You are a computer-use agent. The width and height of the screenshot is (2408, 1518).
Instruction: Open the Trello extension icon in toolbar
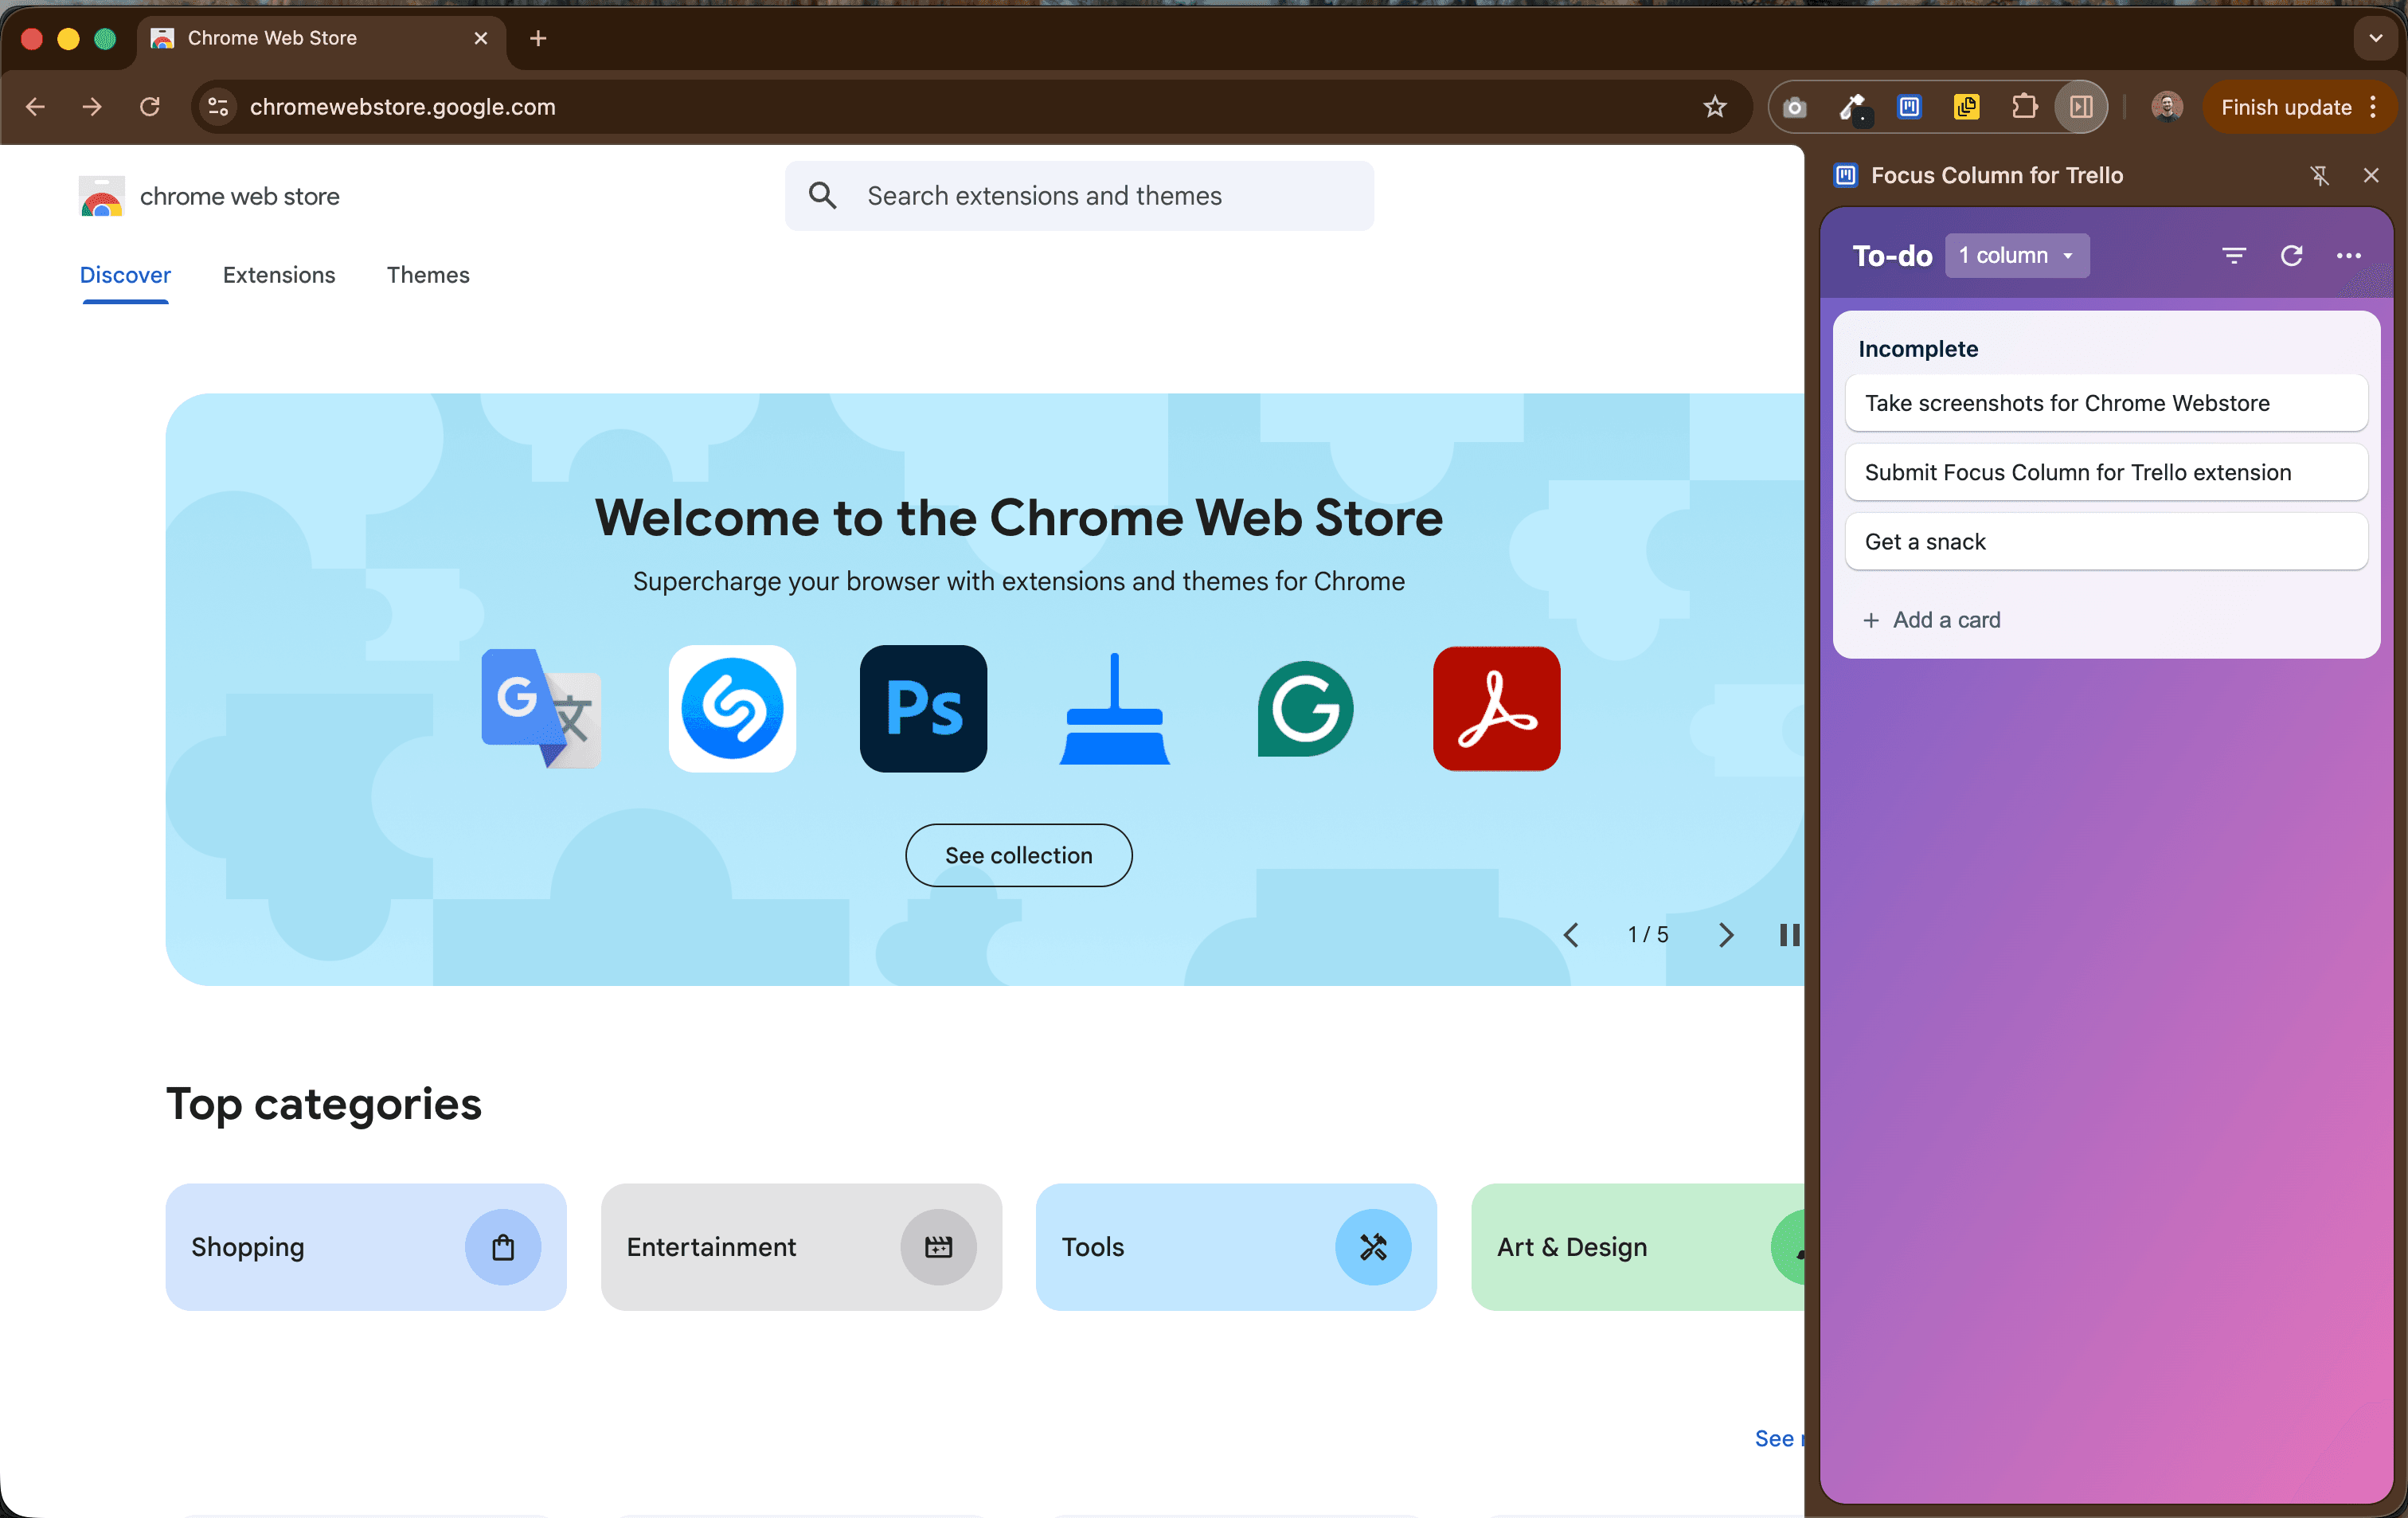pos(1909,107)
